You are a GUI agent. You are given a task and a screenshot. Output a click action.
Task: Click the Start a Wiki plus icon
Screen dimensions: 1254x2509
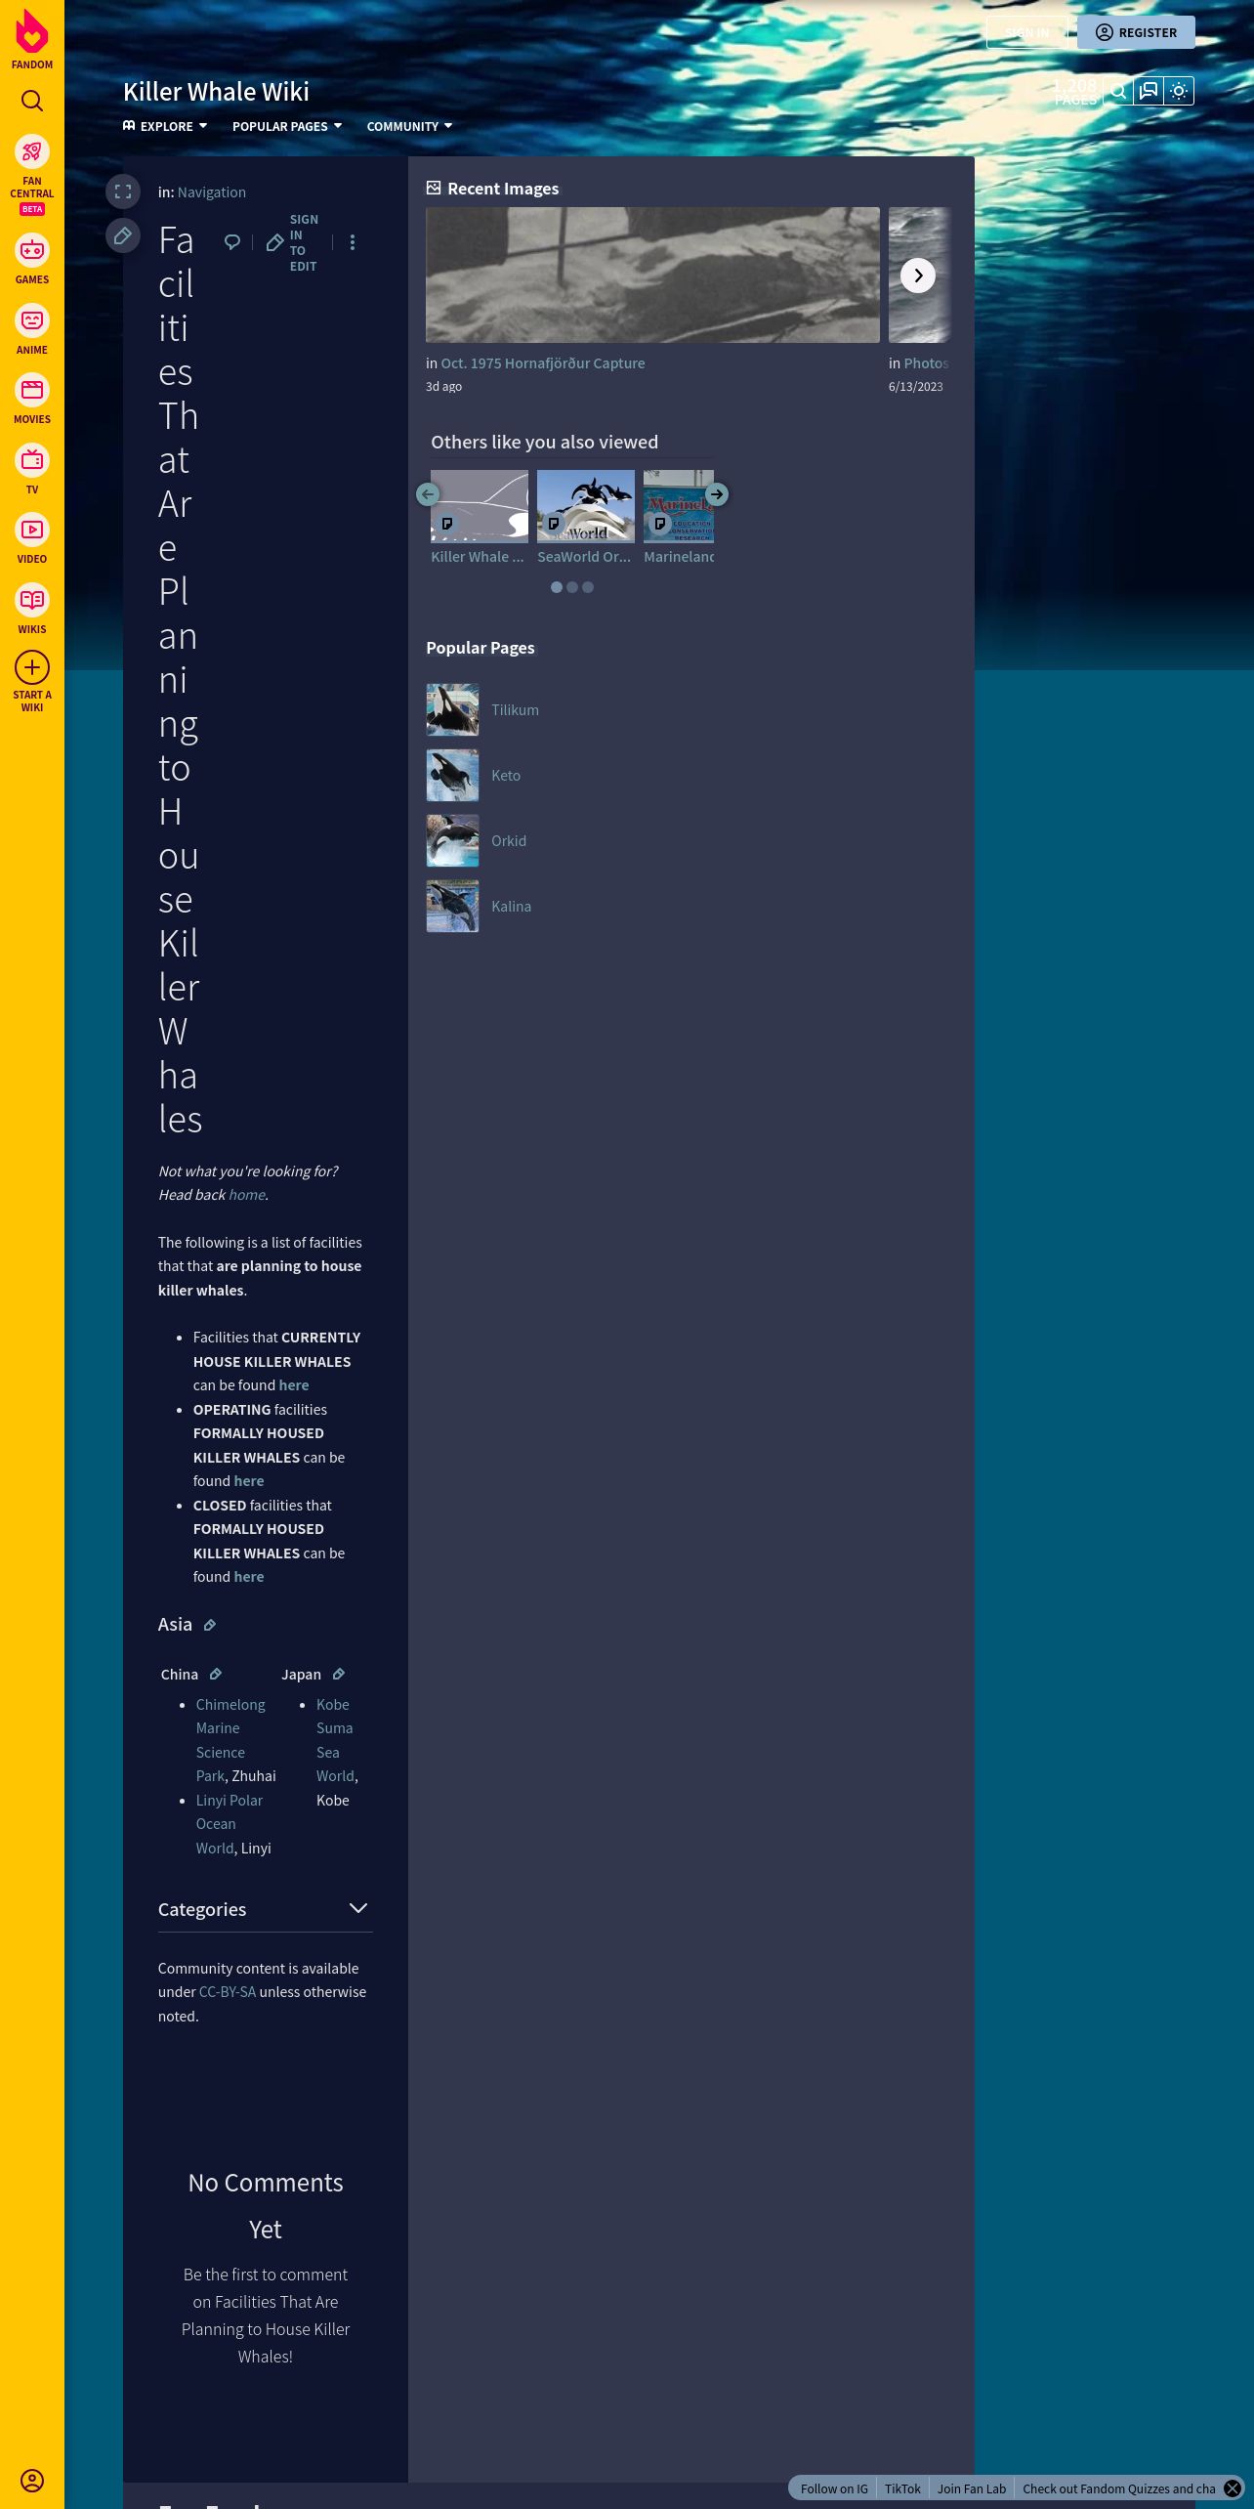[32, 668]
